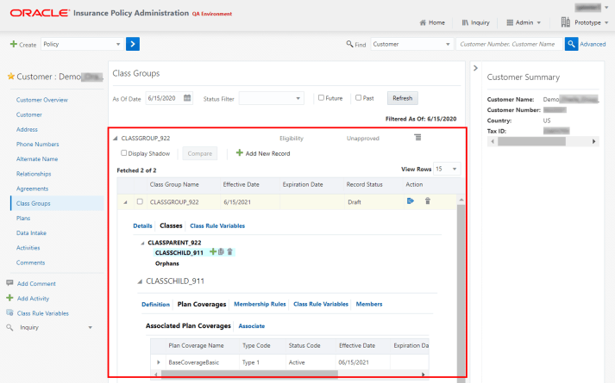Collapse the CLASSGROUP_922 table row details
The image size is (615, 383).
[x=126, y=202]
